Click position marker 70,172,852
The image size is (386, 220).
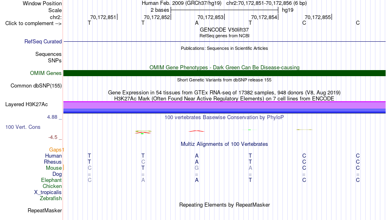pos(156,17)
